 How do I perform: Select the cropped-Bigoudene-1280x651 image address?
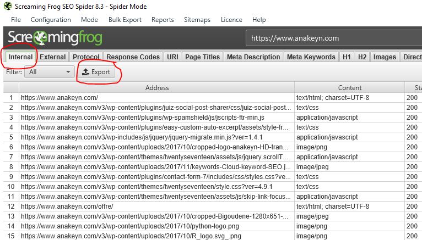pos(156,216)
